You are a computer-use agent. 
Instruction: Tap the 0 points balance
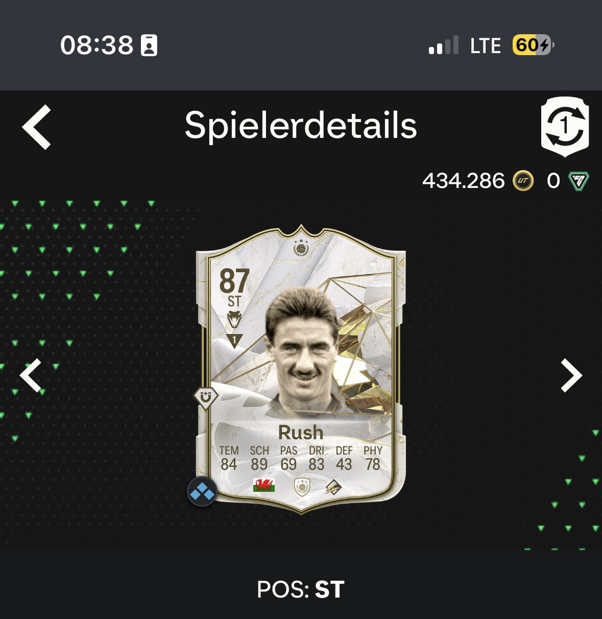point(553,181)
